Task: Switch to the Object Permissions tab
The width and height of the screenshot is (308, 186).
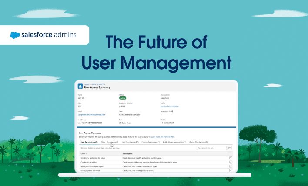Action: coord(110,142)
